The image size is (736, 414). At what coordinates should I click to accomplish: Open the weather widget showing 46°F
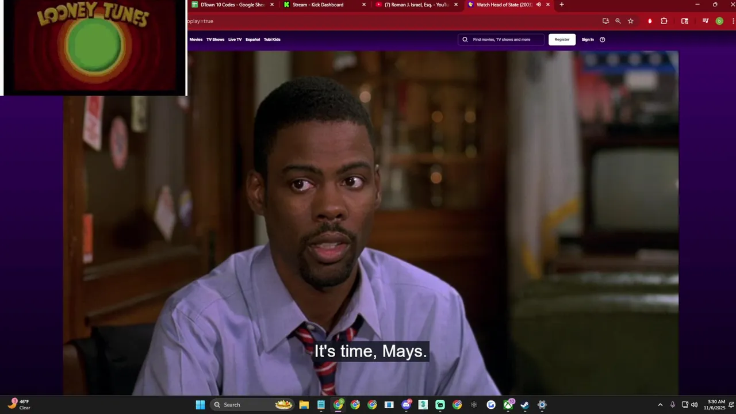19,405
